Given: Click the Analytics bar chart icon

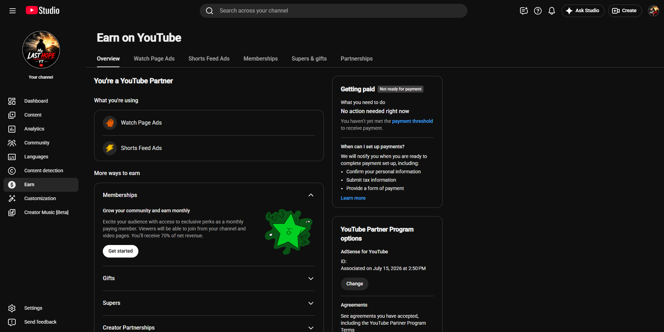Looking at the screenshot, I should 12,129.
